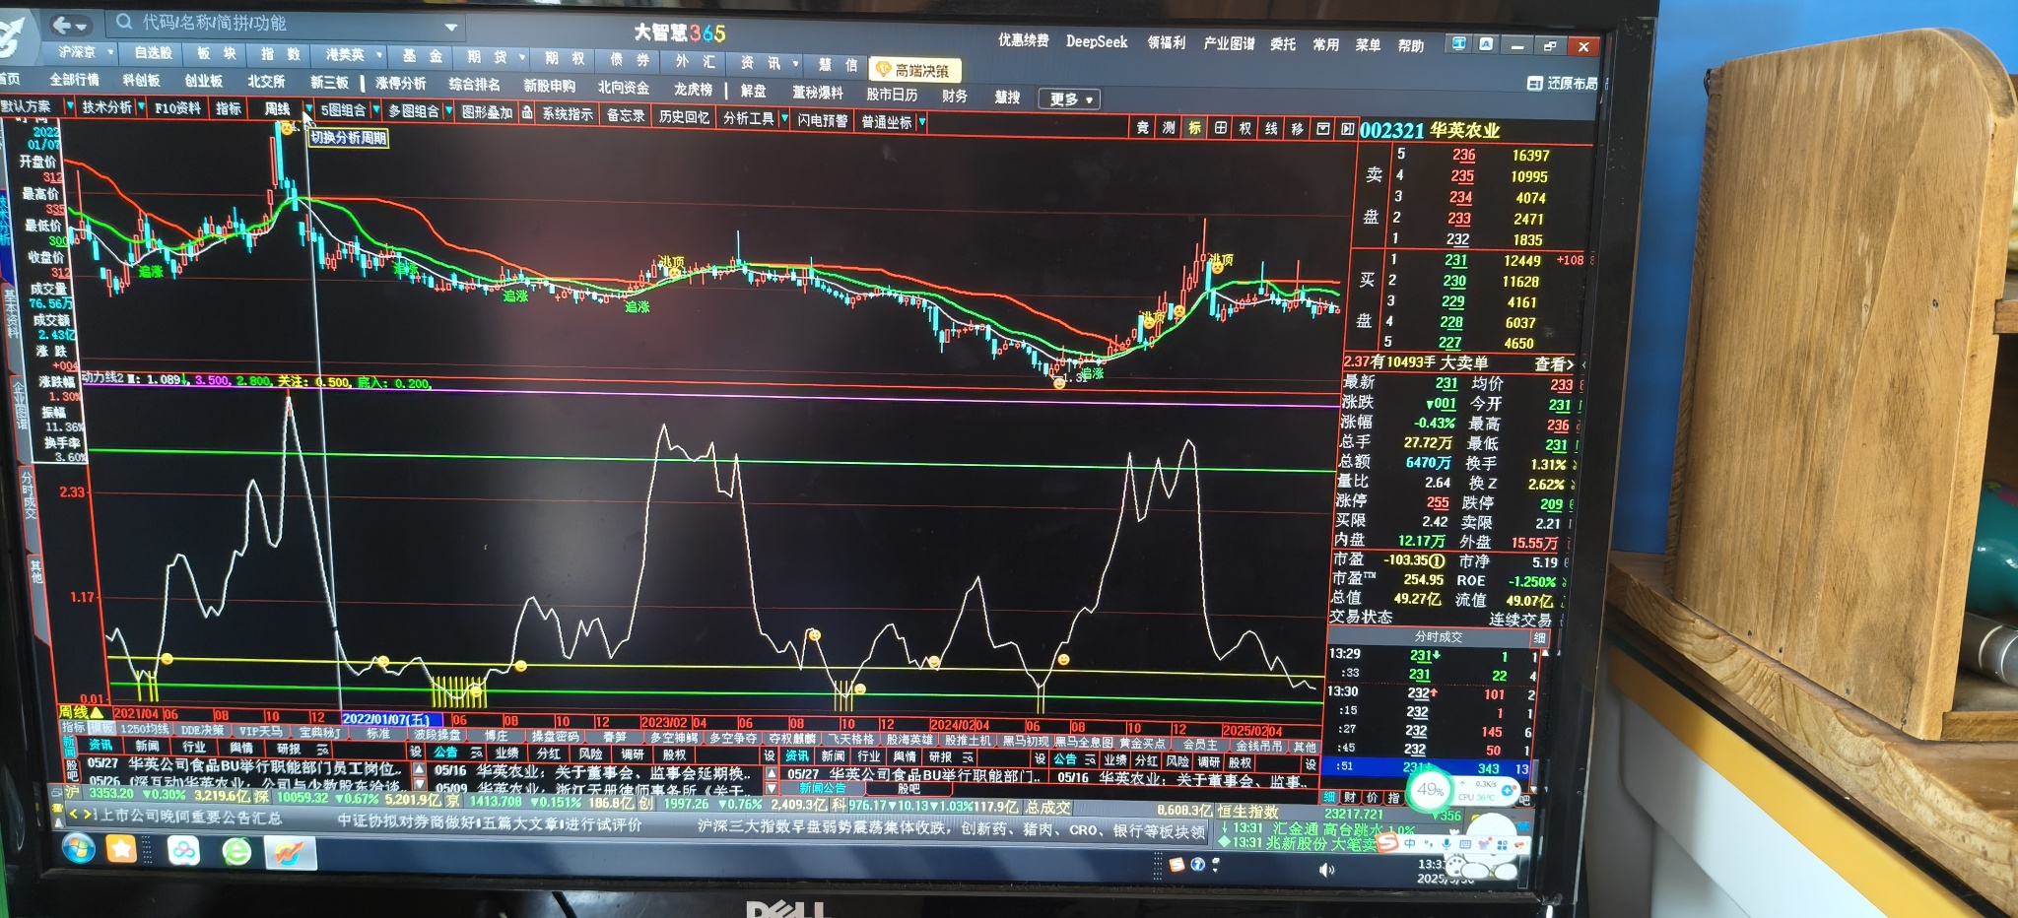
Task: Click the grid 田 layout icon
Action: tap(1220, 128)
